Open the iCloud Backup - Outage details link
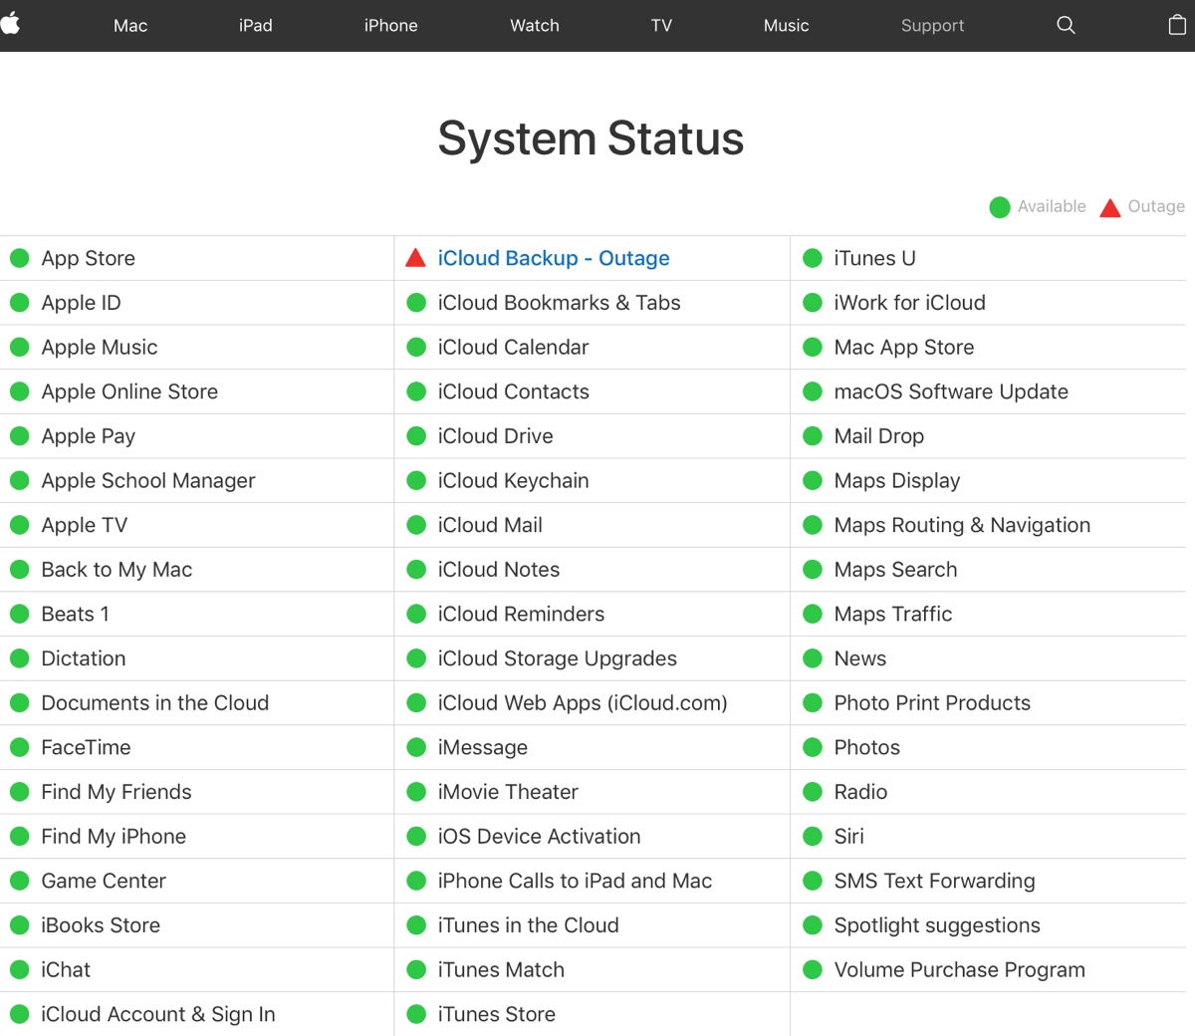This screenshot has width=1195, height=1036. 553,257
